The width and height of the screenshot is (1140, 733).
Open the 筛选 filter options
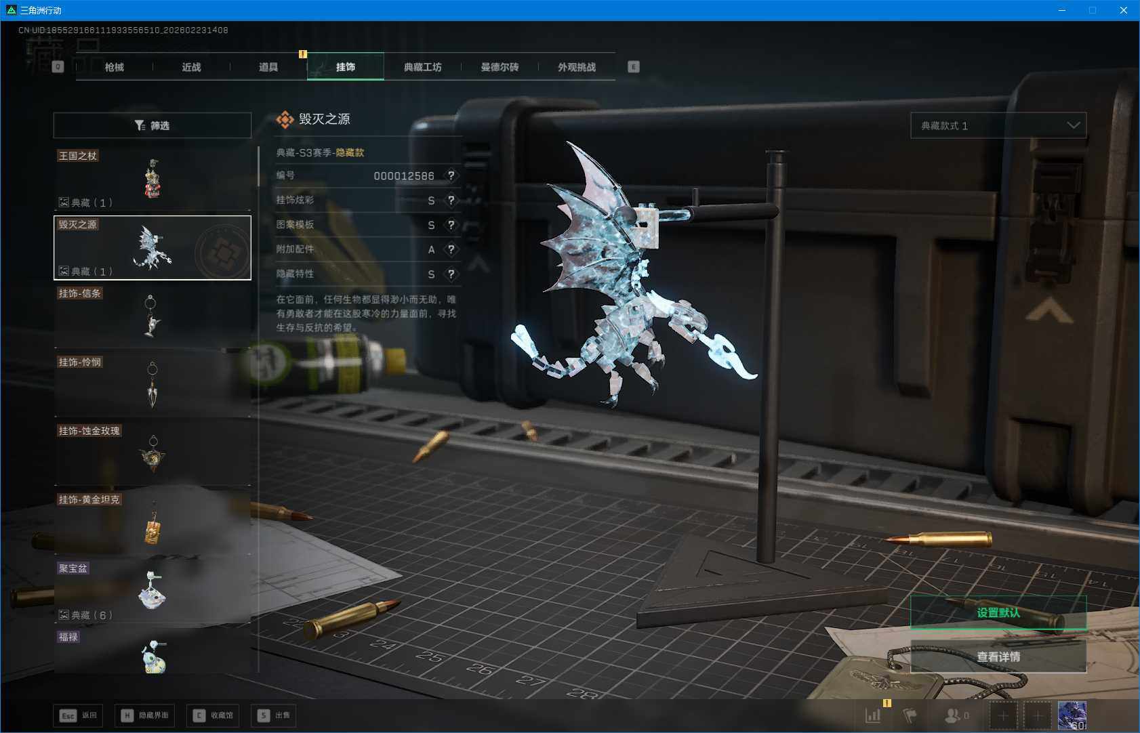coord(152,125)
